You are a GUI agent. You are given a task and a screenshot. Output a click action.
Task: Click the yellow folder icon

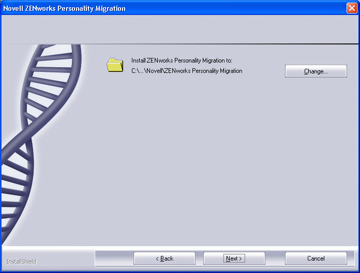115,65
